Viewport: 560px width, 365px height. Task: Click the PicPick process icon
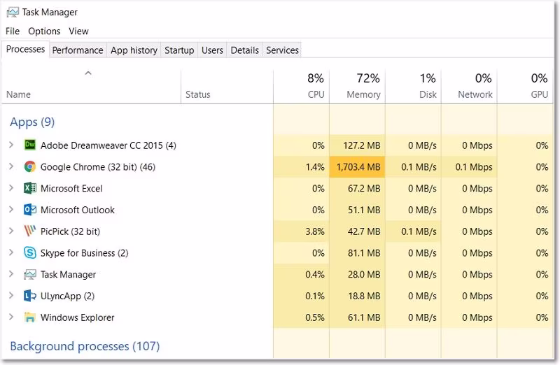(29, 231)
